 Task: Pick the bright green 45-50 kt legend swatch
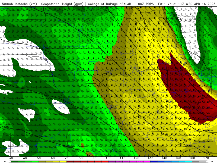click(35, 162)
